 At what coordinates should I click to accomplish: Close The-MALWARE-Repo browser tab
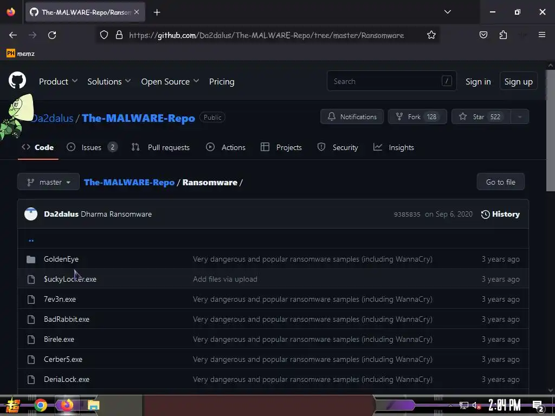click(137, 12)
